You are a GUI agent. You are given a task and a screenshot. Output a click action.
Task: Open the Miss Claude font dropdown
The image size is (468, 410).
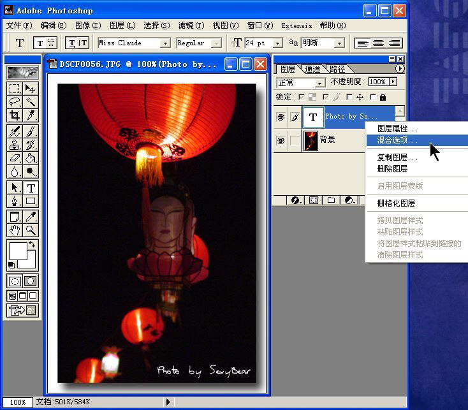pyautogui.click(x=165, y=43)
